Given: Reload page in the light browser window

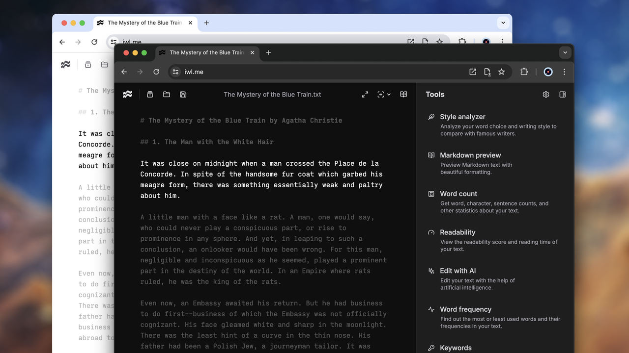Looking at the screenshot, I should [94, 42].
